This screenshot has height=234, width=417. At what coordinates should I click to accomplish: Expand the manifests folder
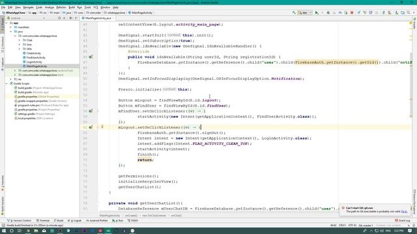tap(11, 27)
